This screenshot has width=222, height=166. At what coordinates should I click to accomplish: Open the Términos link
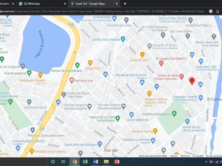(x=185, y=156)
